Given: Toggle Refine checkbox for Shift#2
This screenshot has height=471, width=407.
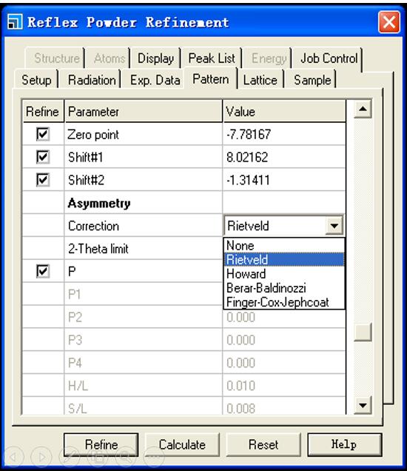Looking at the screenshot, I should coord(43,180).
